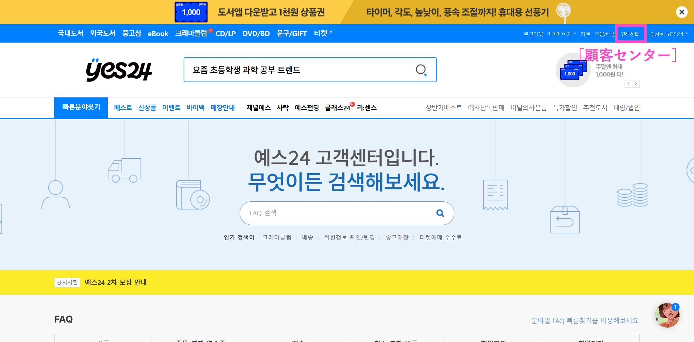Open 상반기베스트 link
694x342 pixels.
[x=444, y=108]
